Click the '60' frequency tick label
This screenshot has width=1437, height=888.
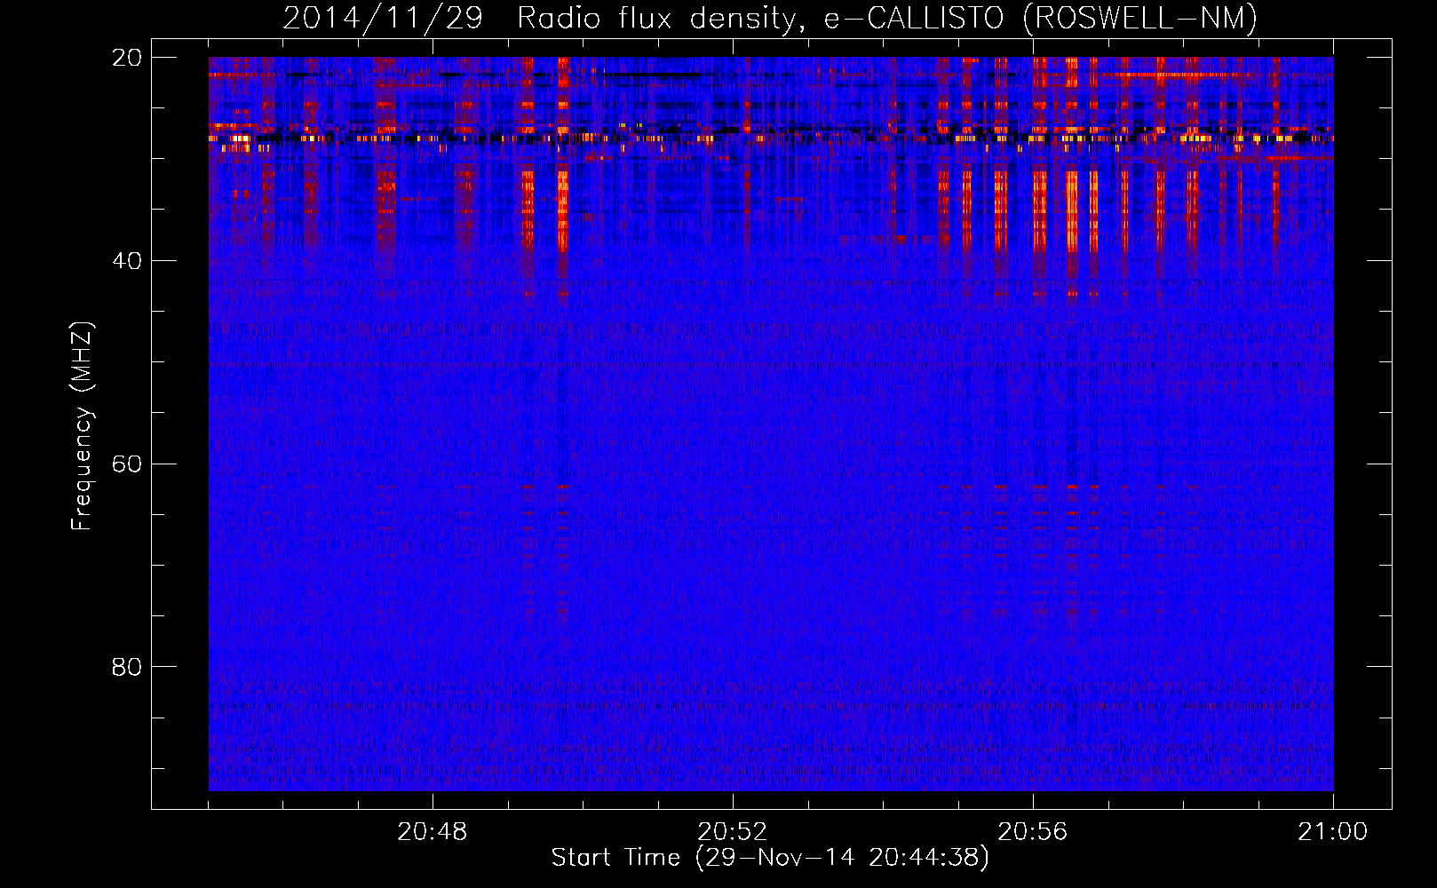click(x=127, y=464)
